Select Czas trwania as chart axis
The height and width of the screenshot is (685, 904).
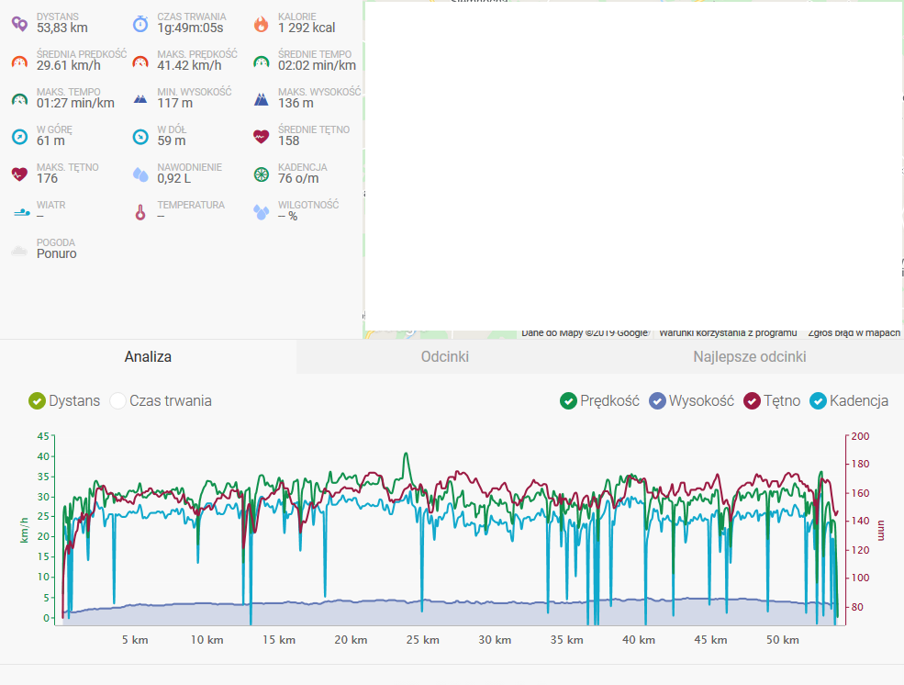(117, 401)
